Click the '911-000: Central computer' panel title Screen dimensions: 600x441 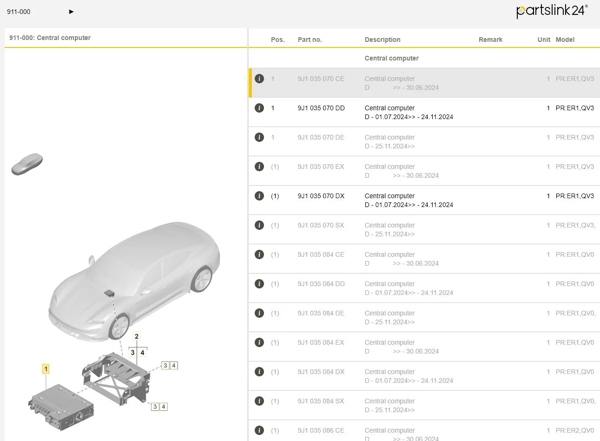[x=50, y=38]
